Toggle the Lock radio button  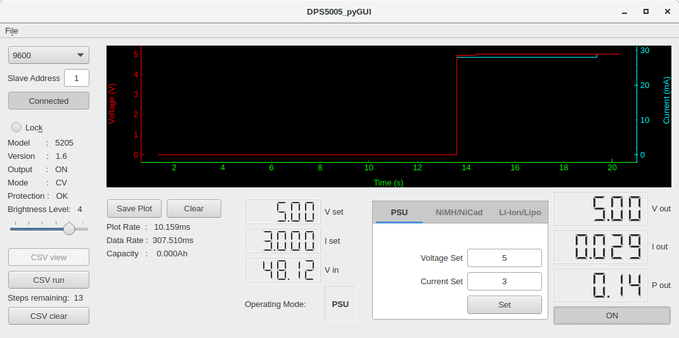point(16,127)
